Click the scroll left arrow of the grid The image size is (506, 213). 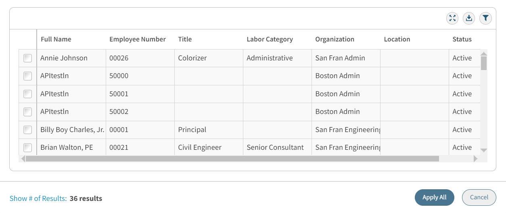[23, 159]
